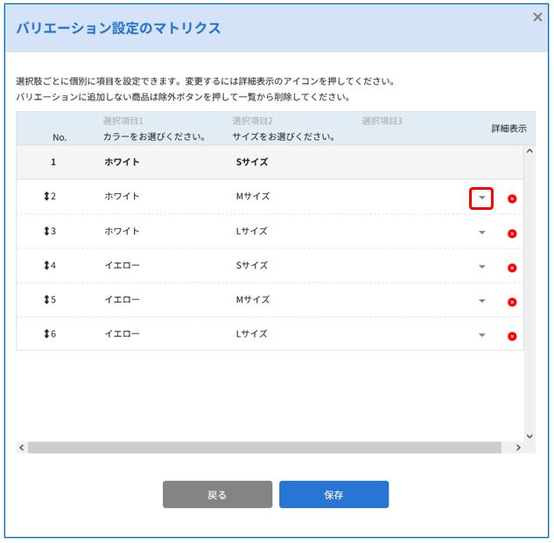
Task: Click reorder handle for row 3
Action: (x=46, y=231)
